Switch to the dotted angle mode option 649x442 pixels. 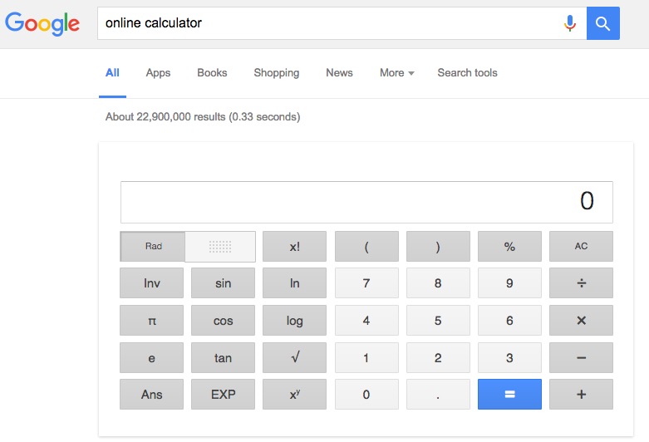coord(220,247)
